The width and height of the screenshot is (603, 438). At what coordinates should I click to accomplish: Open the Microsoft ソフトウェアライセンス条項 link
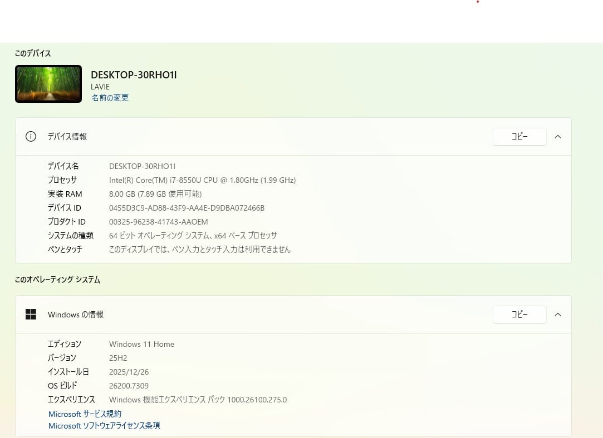tap(104, 425)
